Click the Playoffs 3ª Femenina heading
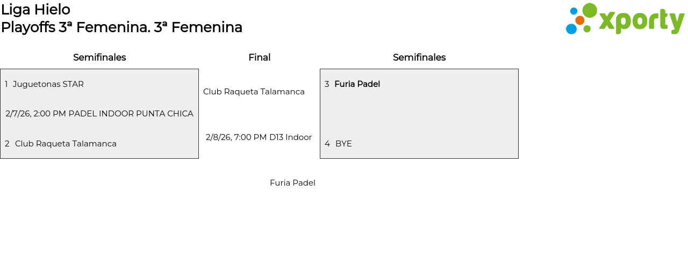688x258 pixels. click(121, 27)
